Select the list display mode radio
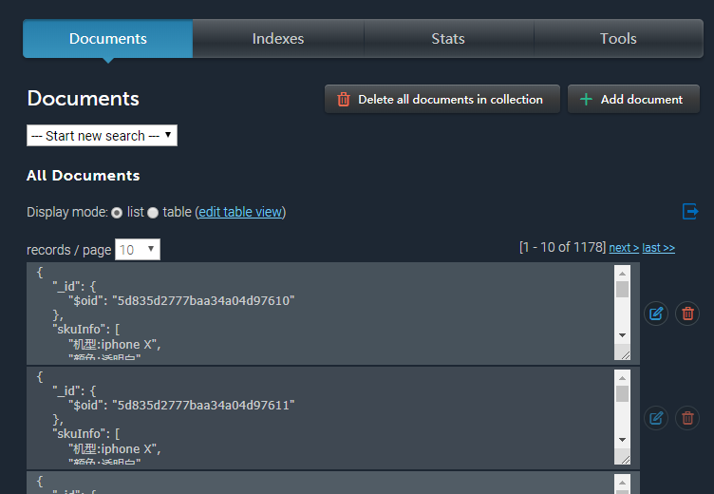The image size is (714, 494). (x=117, y=213)
